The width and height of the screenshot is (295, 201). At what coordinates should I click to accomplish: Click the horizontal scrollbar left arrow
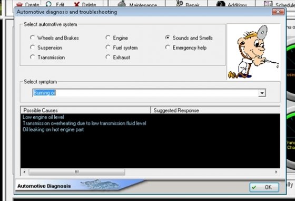(x=24, y=172)
